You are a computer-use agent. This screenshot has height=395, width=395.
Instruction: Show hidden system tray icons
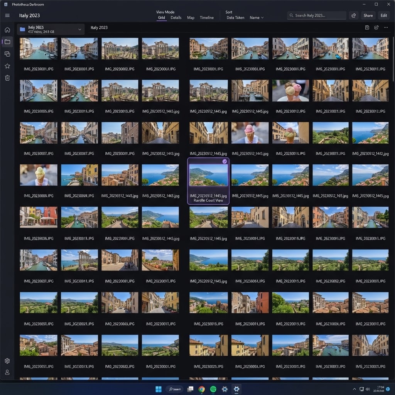[354, 389]
